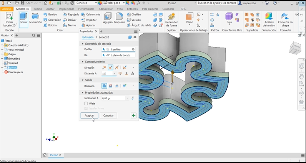Click the Perfiles selection field

(118, 49)
